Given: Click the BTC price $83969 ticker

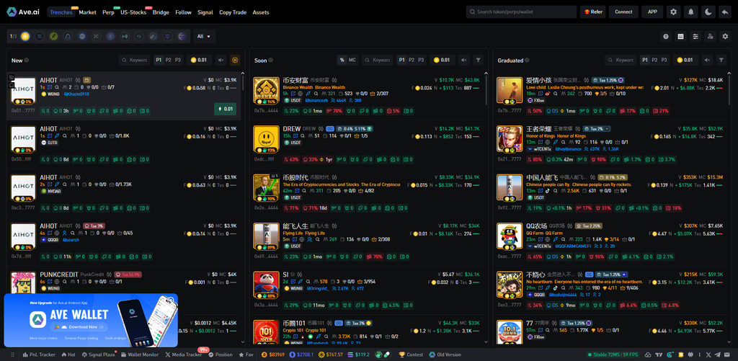Looking at the screenshot, I should click(273, 355).
